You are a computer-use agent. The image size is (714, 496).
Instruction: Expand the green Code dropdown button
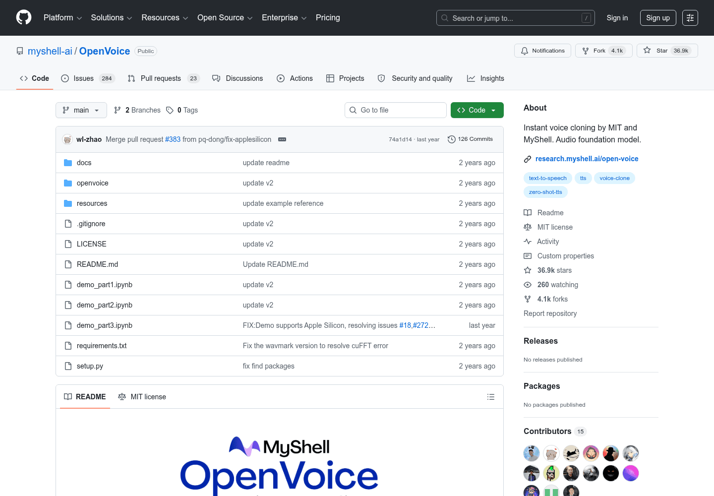pos(477,110)
